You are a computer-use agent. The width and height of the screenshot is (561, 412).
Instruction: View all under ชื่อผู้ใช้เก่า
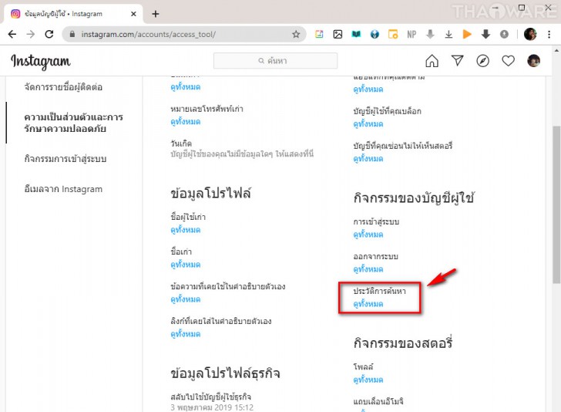[185, 230]
